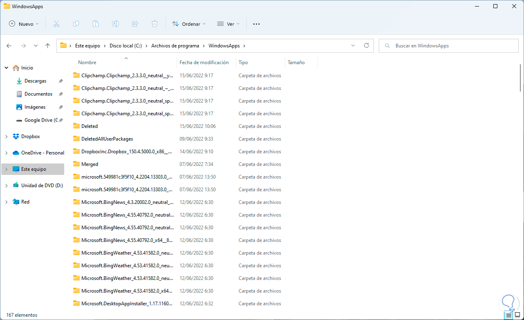
Task: Click Archivos de programa in the breadcrumb
Action: click(175, 46)
